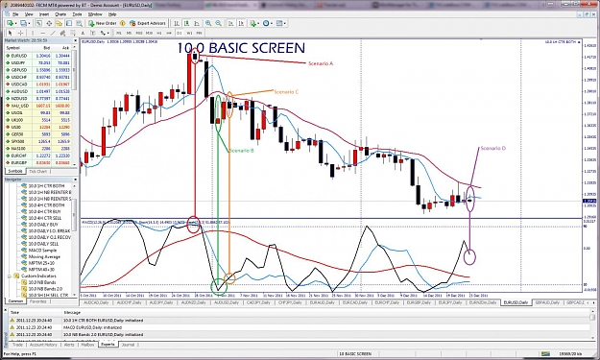Switch chart to candlesticks icon

tap(186, 23)
